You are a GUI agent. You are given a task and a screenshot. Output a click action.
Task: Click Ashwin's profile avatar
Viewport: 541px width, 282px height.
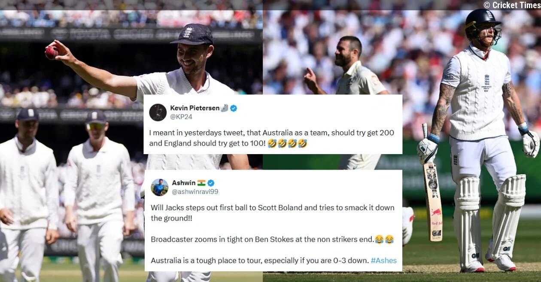tap(159, 187)
